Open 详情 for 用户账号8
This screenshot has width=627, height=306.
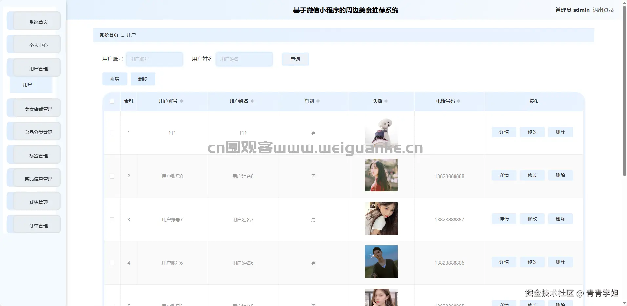pos(504,175)
